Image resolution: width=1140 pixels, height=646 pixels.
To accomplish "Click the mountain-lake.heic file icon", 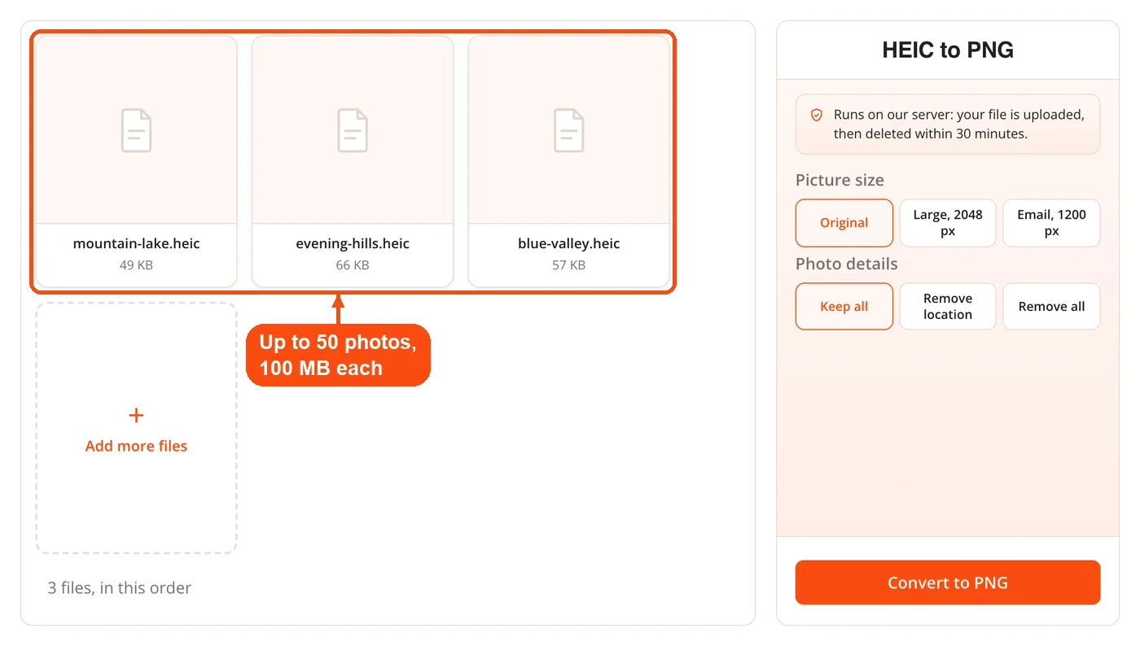I will (136, 130).
